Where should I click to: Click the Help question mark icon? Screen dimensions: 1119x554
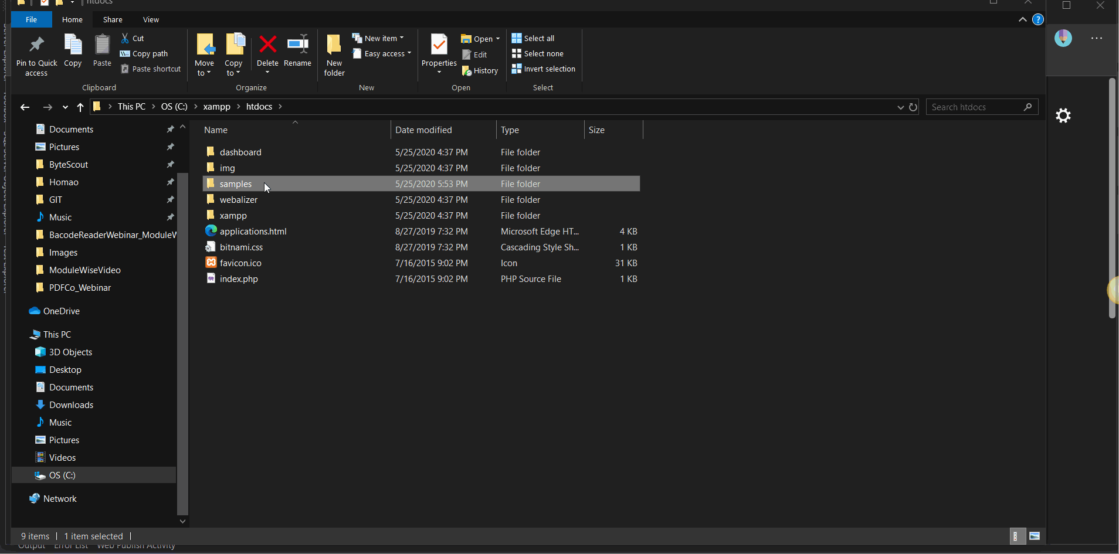pyautogui.click(x=1037, y=19)
